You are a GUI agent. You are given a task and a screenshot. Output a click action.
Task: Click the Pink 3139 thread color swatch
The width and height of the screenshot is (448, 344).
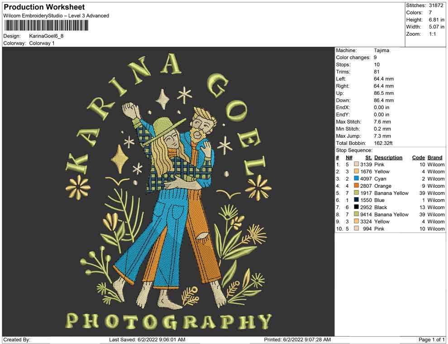(357, 164)
